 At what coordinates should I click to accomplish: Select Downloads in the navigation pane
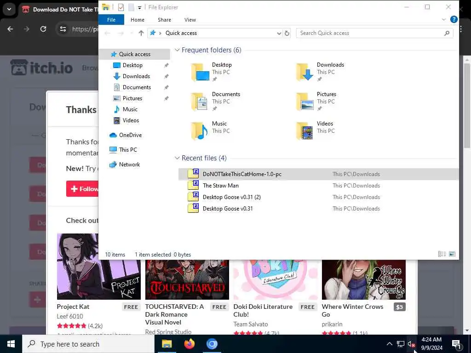136,76
